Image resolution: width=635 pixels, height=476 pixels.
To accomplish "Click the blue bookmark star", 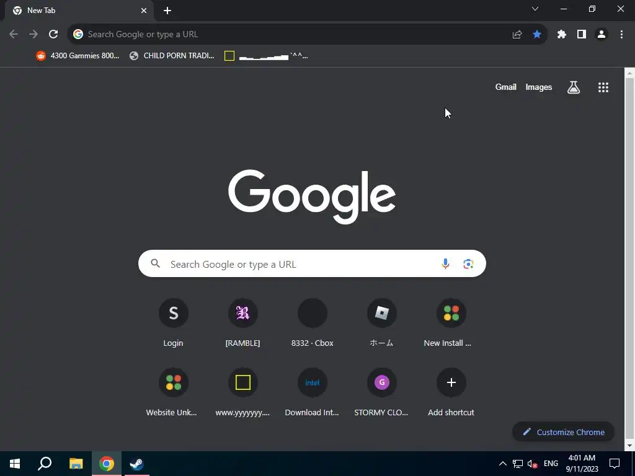I will pyautogui.click(x=537, y=35).
